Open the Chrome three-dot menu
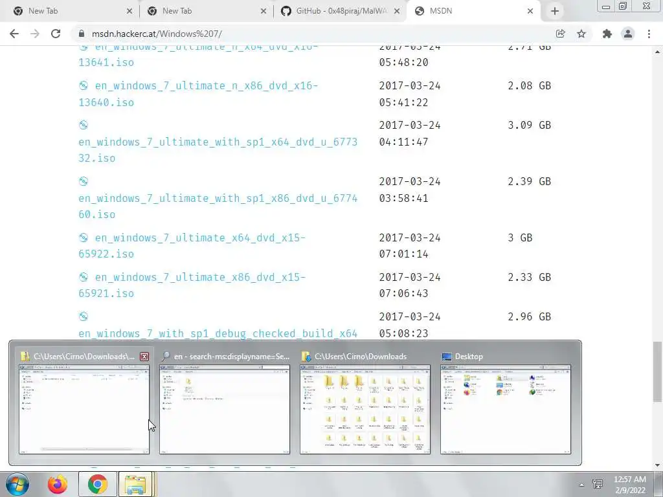The width and height of the screenshot is (663, 497). (x=649, y=34)
